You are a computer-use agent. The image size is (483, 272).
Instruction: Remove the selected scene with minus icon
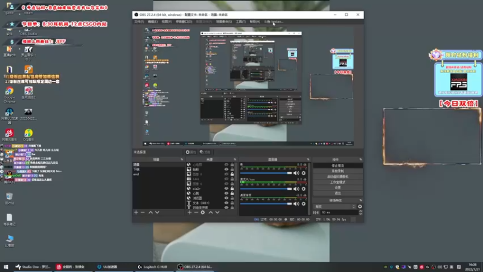142,213
